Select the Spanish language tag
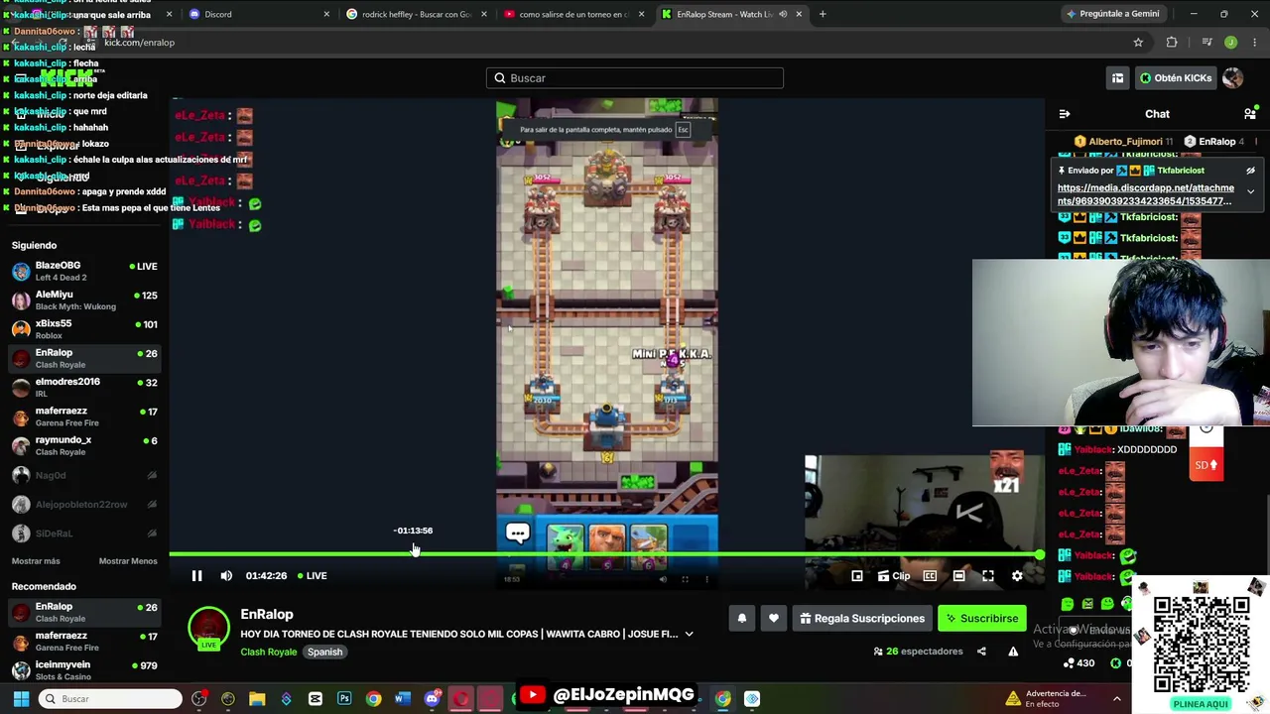This screenshot has width=1270, height=714. 324,653
